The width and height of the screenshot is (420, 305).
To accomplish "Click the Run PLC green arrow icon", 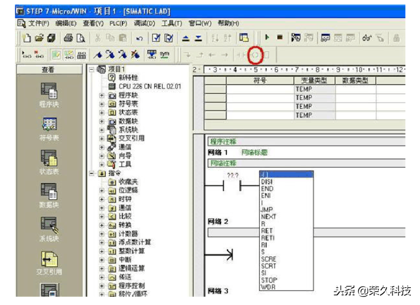I will tap(267, 38).
